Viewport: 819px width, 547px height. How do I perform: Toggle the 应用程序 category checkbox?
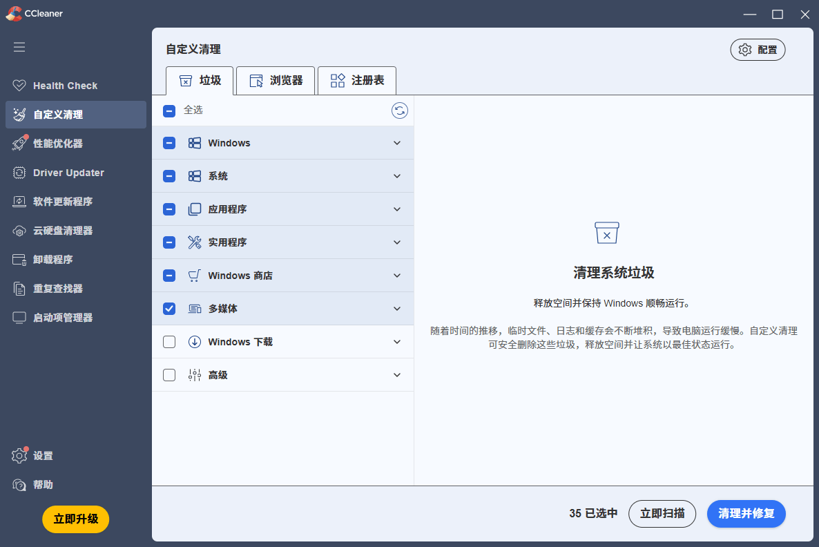coord(169,209)
